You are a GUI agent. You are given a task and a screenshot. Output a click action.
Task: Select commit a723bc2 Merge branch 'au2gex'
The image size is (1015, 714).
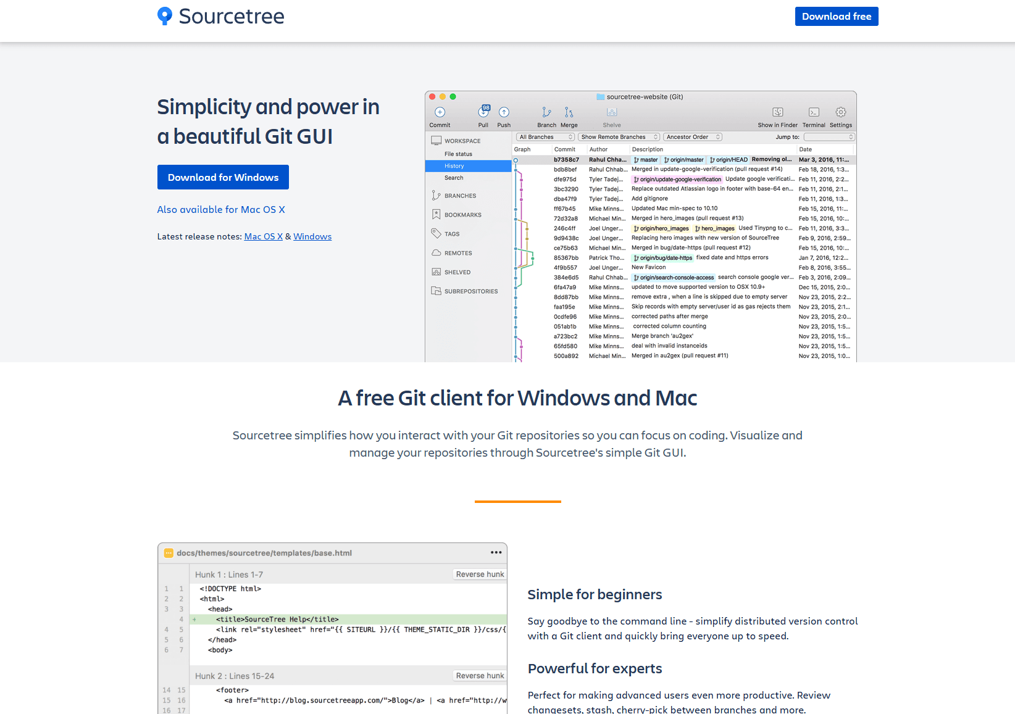(x=684, y=336)
